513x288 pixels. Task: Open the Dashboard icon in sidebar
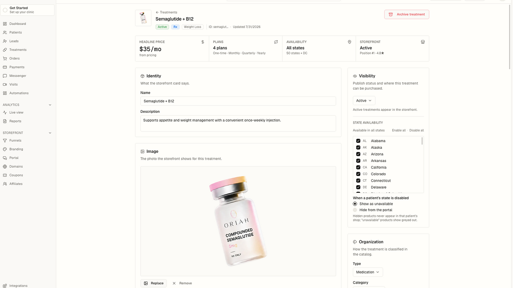[5, 24]
